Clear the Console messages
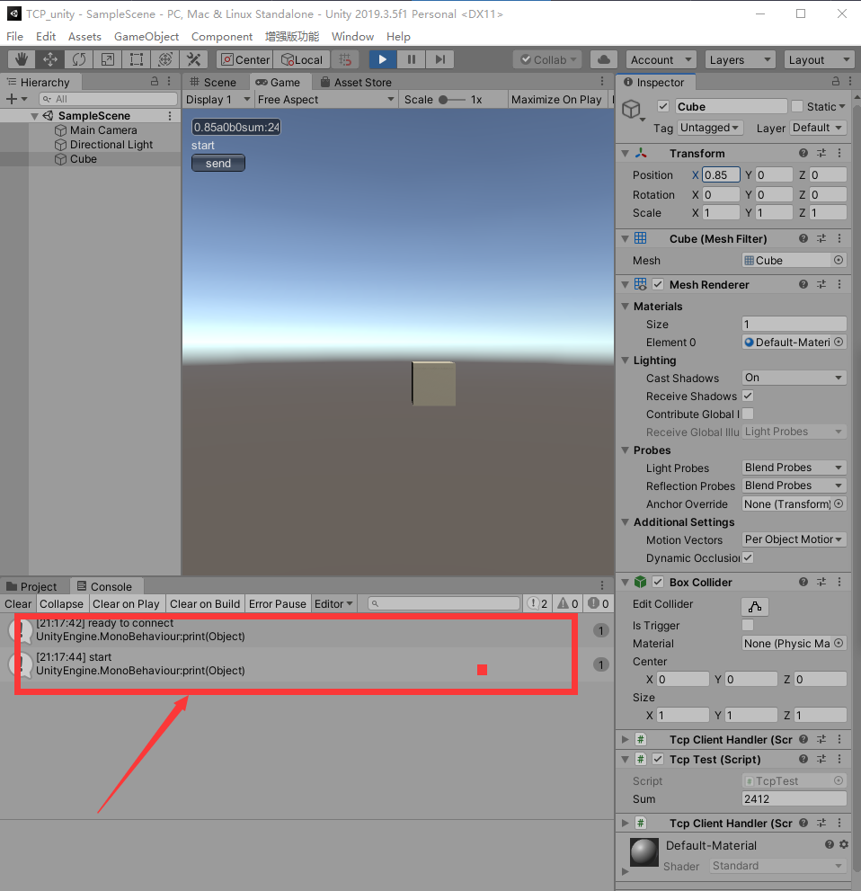The width and height of the screenshot is (861, 891). (x=17, y=603)
